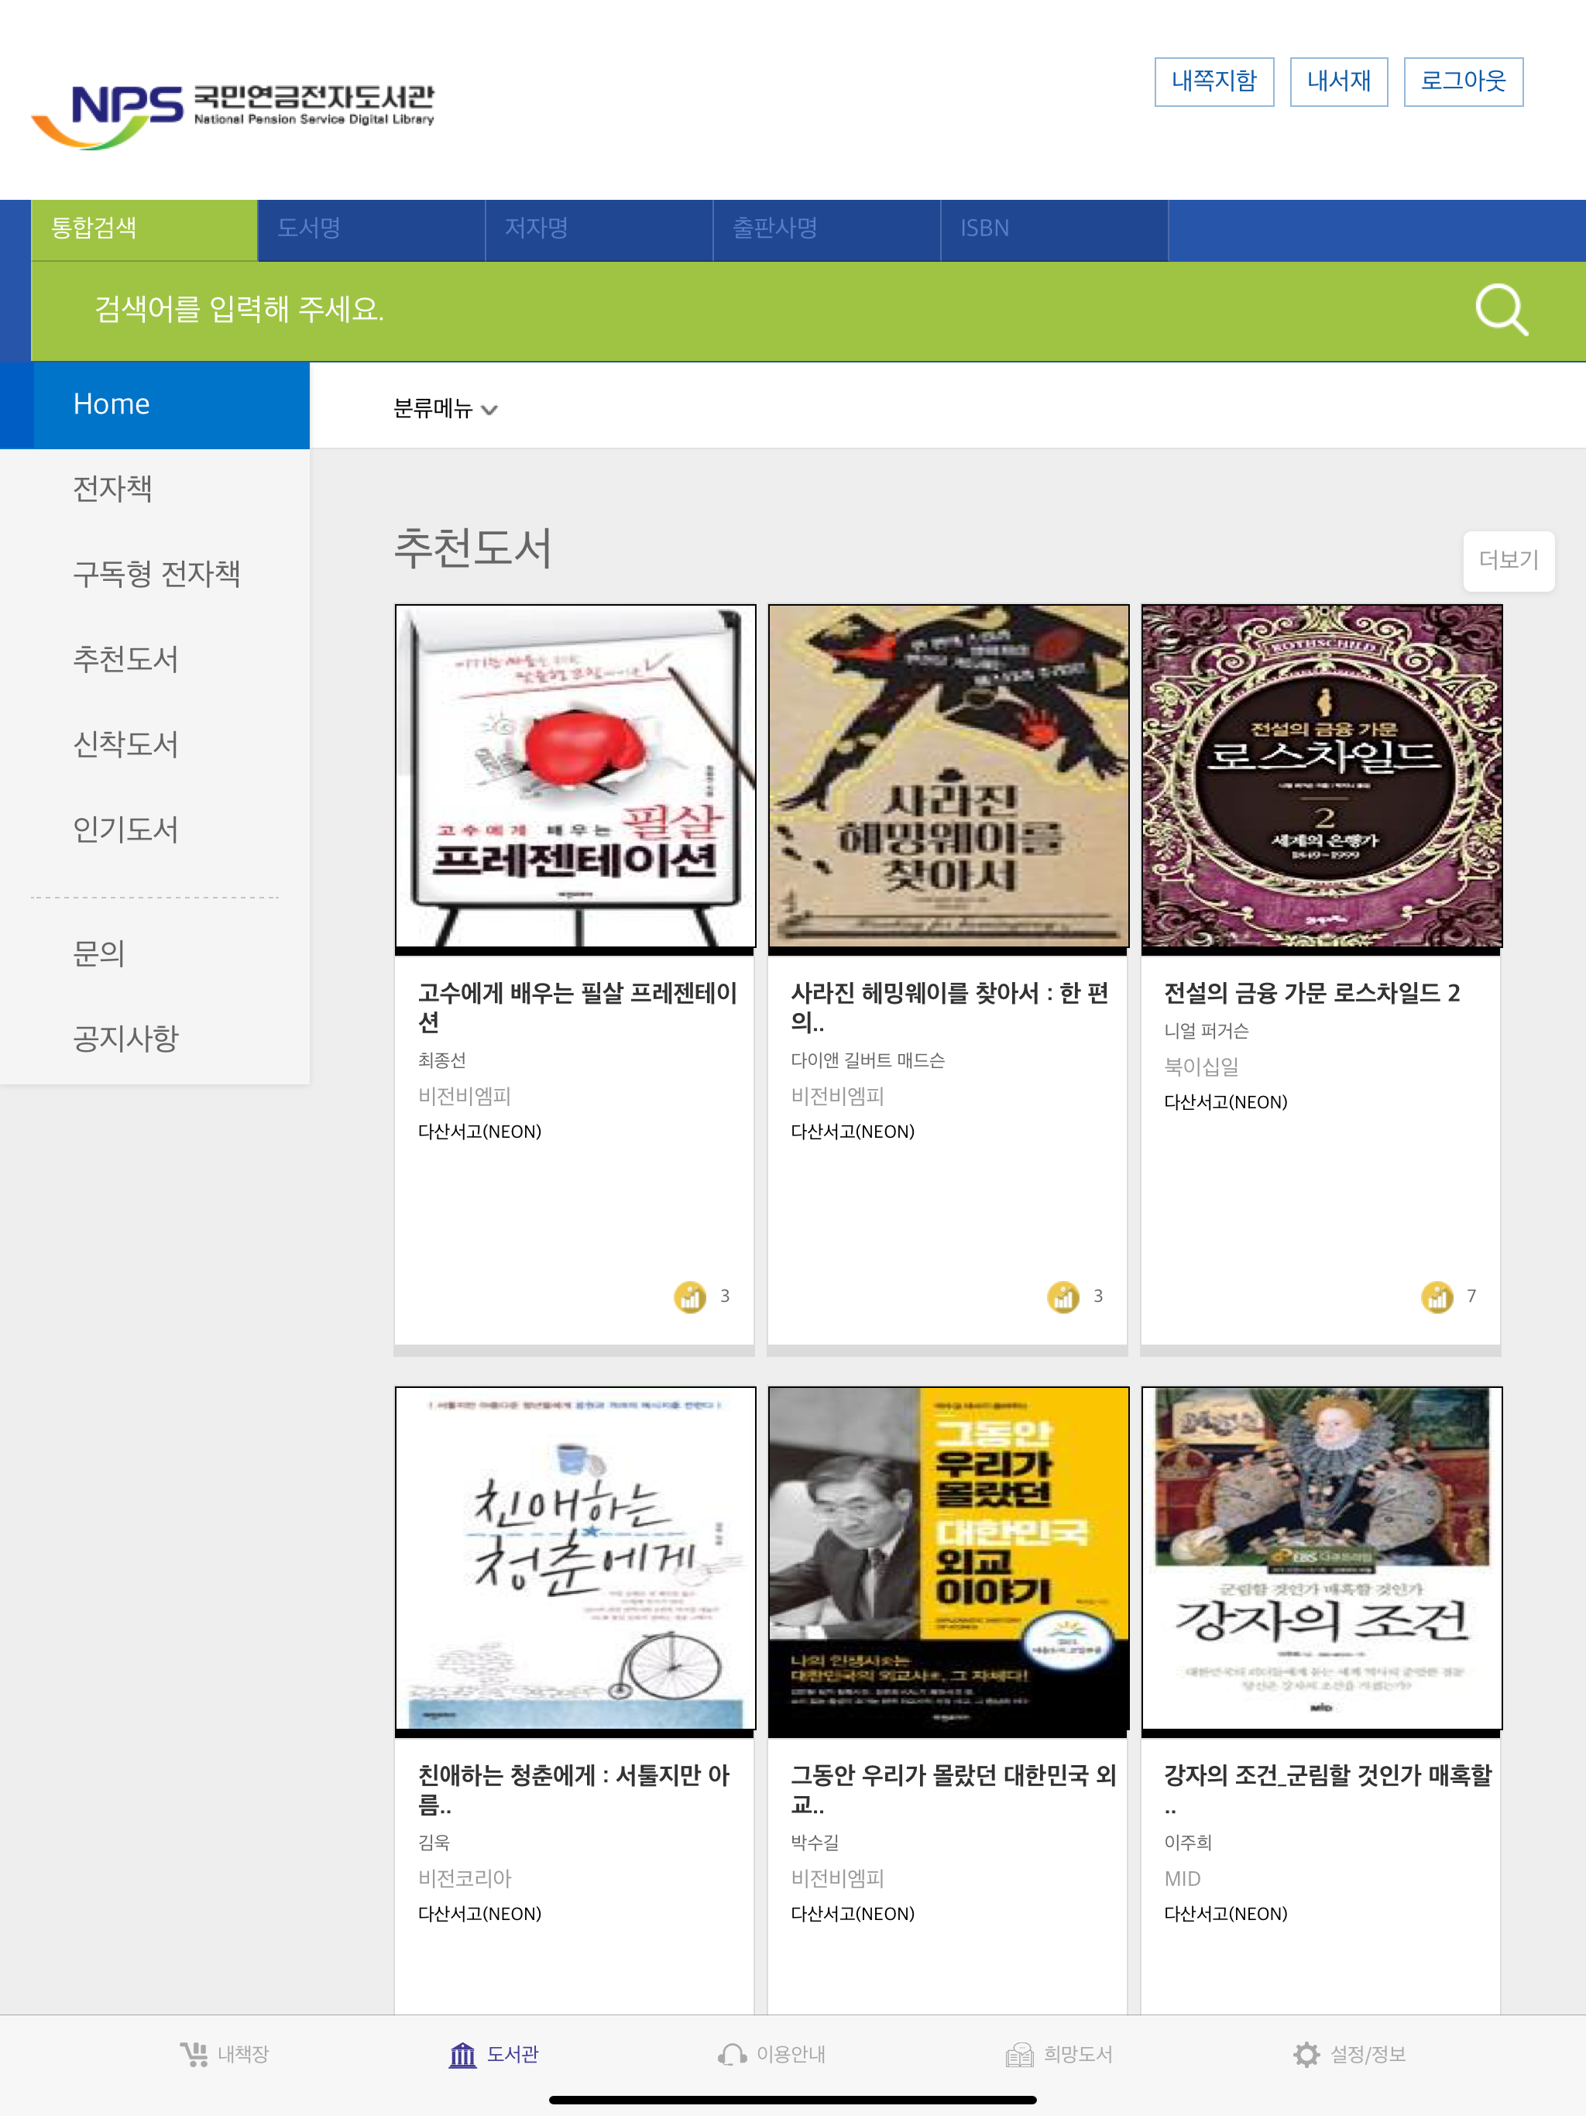The image size is (1586, 2116).
Task: Expand the 분류메뉴 dropdown
Action: coord(446,408)
